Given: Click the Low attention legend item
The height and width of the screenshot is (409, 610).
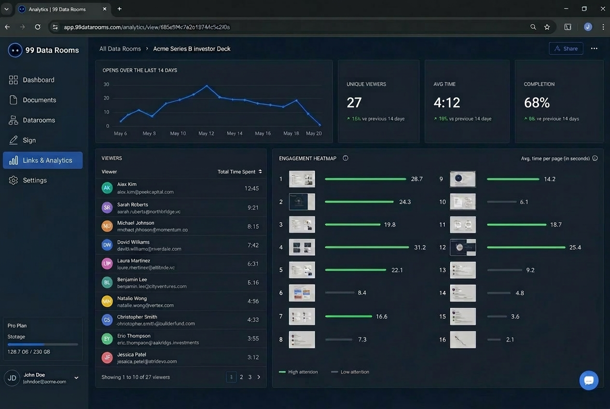Looking at the screenshot, I should [350, 372].
